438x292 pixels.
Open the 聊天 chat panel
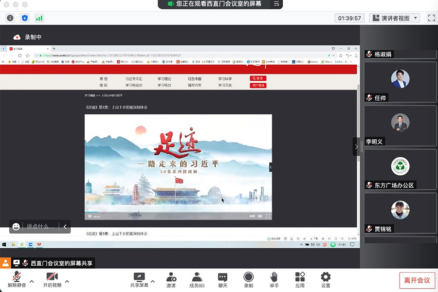[x=222, y=280]
